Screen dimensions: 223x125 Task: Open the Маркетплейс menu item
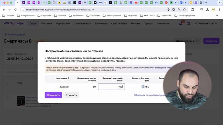(x=63, y=24)
